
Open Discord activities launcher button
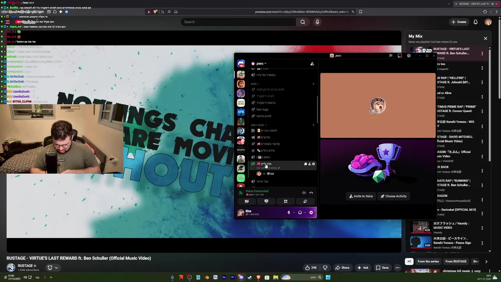pos(286,201)
